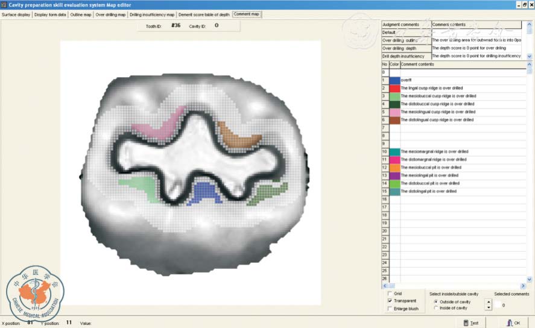Screen dimensions: 535x328
Task: Click the app icon in title bar
Action: click(x=4, y=4)
